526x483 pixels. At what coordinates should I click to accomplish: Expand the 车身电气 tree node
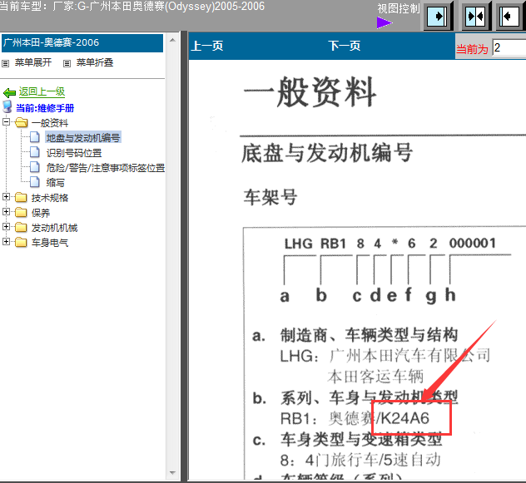6,241
